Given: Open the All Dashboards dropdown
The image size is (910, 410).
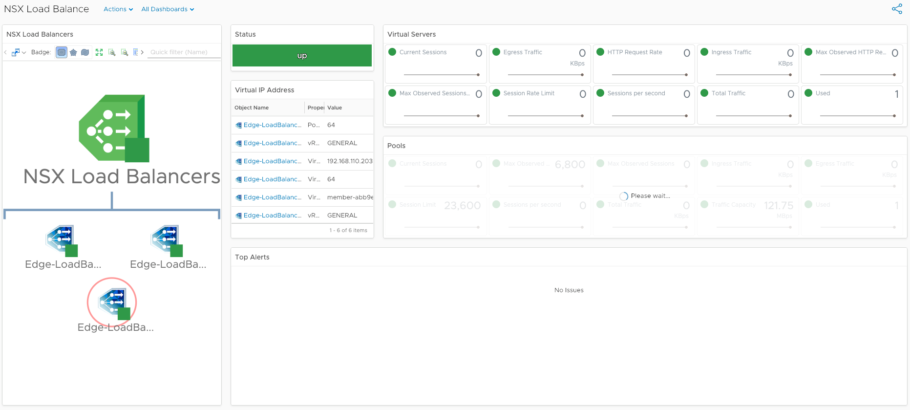Looking at the screenshot, I should click(x=168, y=9).
